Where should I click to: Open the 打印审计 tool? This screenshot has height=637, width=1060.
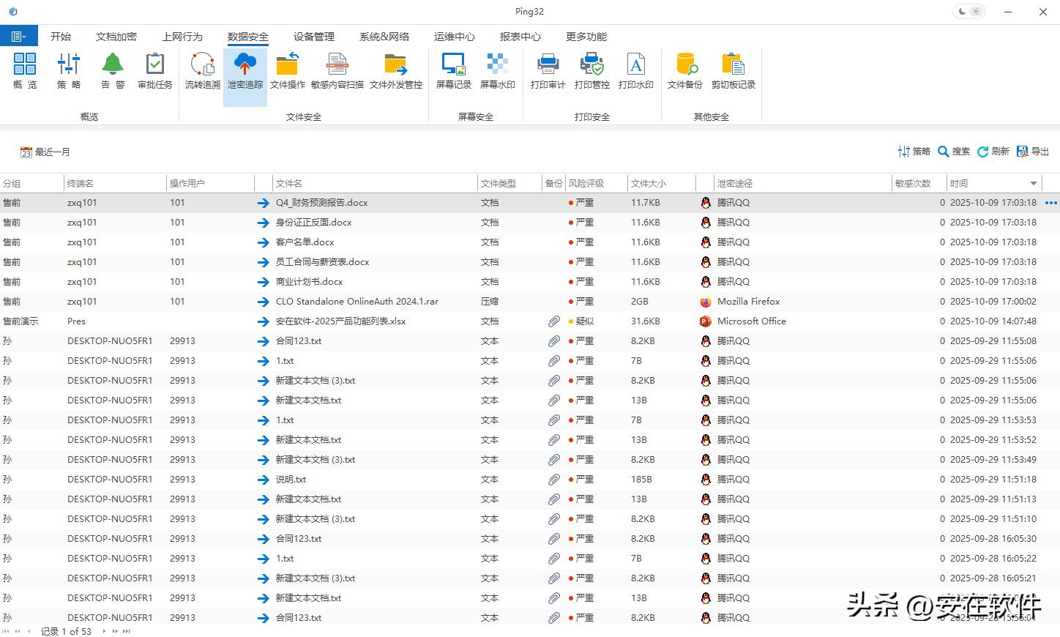(x=548, y=71)
